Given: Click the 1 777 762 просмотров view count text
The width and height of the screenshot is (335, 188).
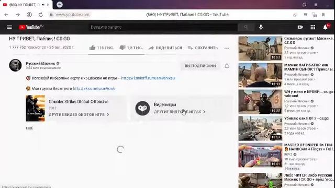Looking at the screenshot, I should 28,48.
